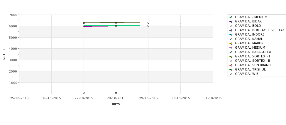Click the GRAM DAL MARUR legend marker

pos(231,43)
